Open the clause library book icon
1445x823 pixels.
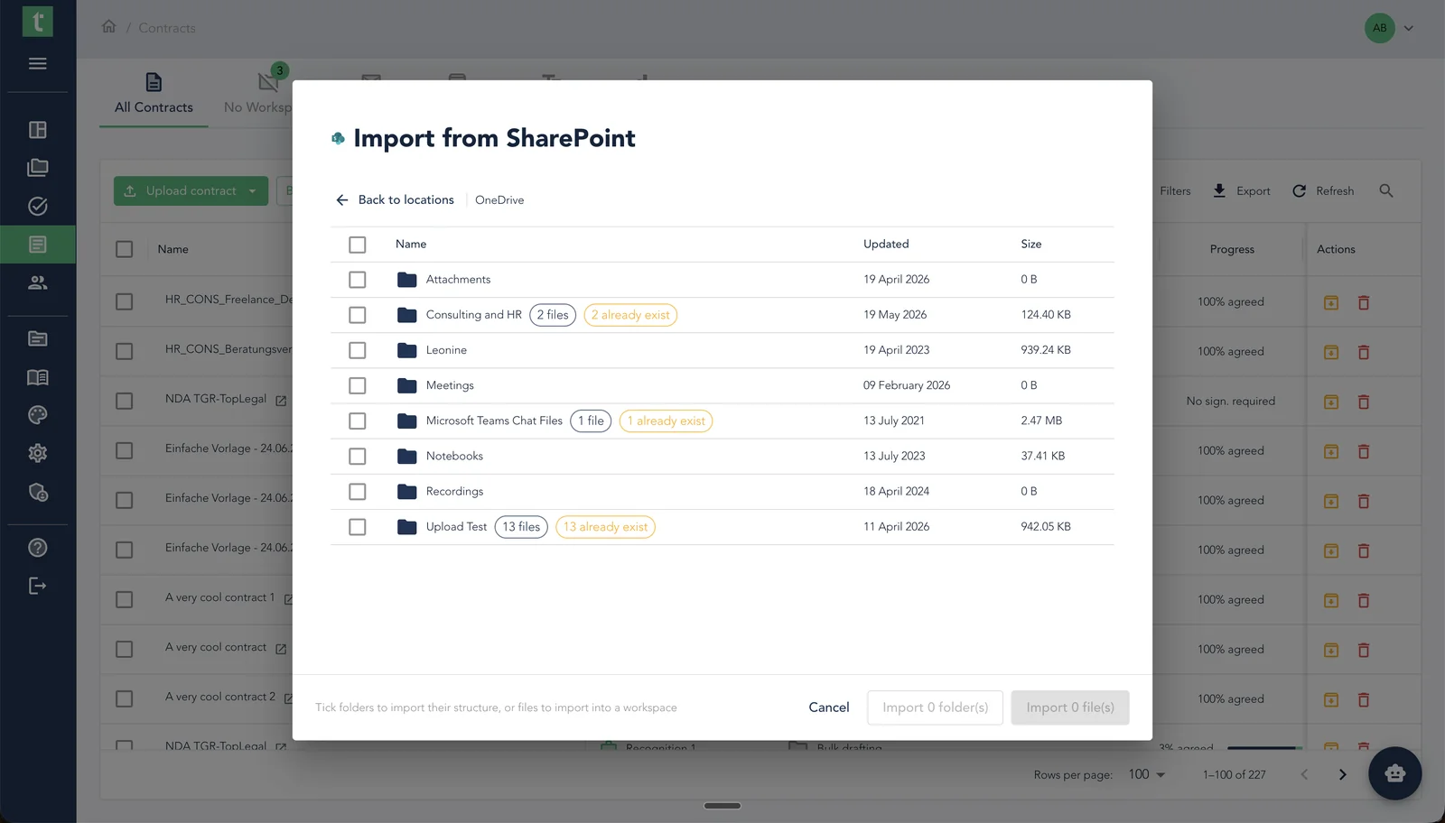click(x=37, y=377)
